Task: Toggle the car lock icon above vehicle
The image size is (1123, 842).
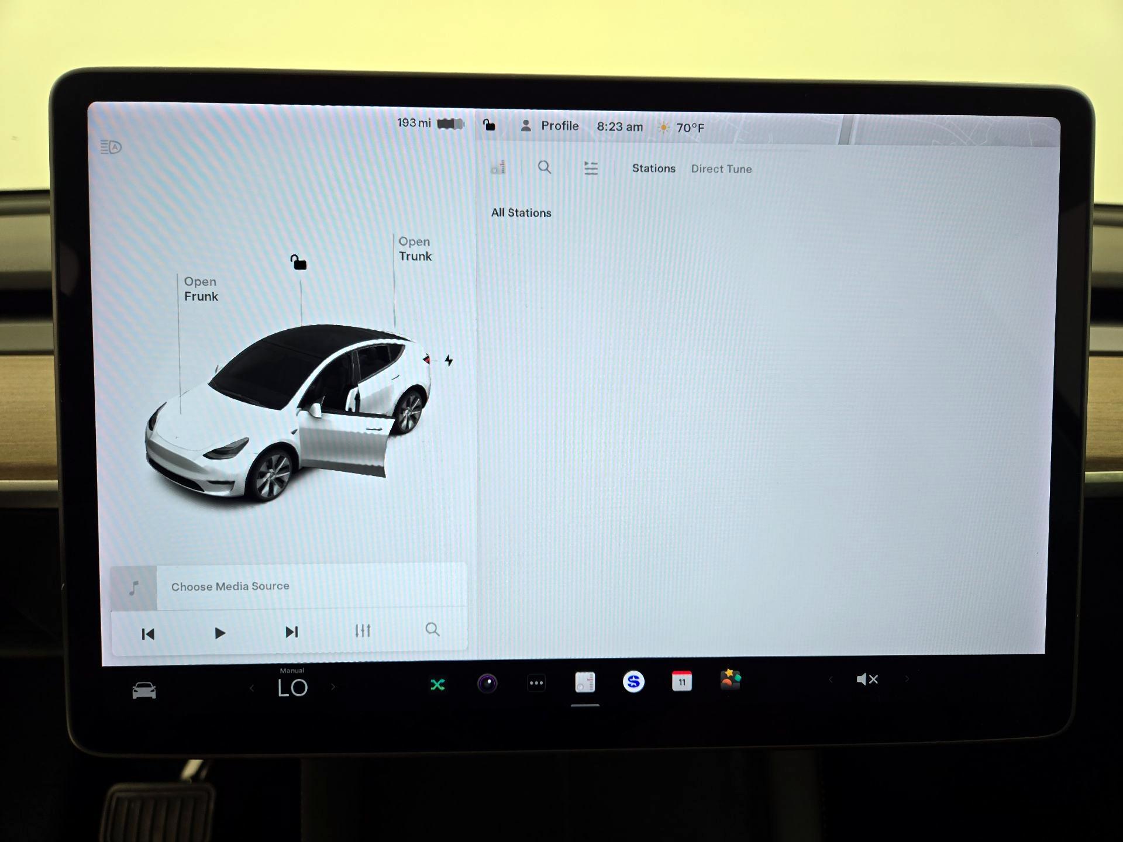Action: coord(299,263)
